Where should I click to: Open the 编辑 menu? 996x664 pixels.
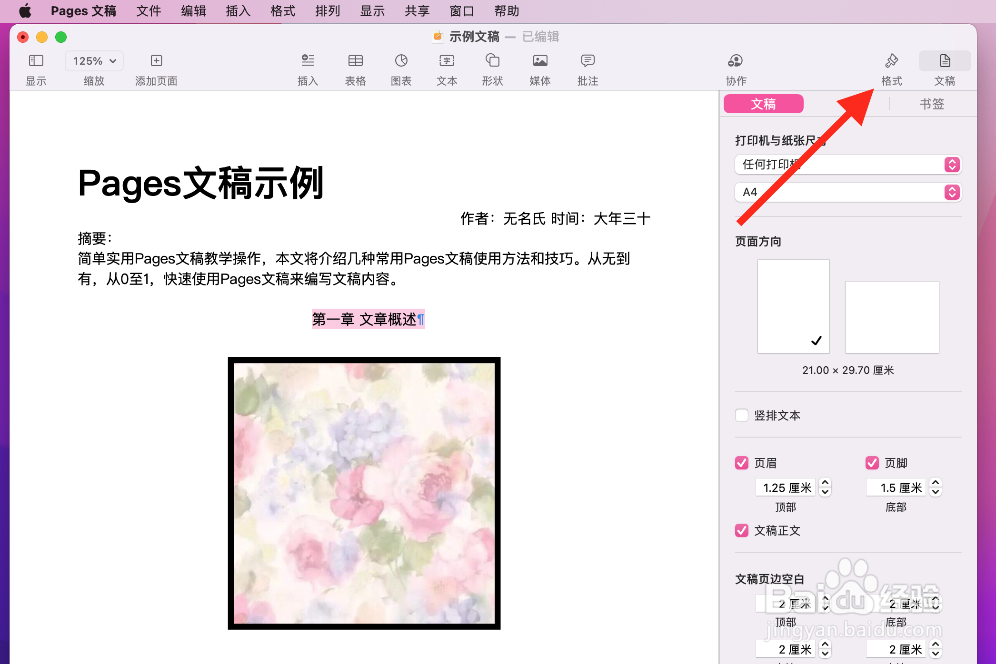pos(193,10)
